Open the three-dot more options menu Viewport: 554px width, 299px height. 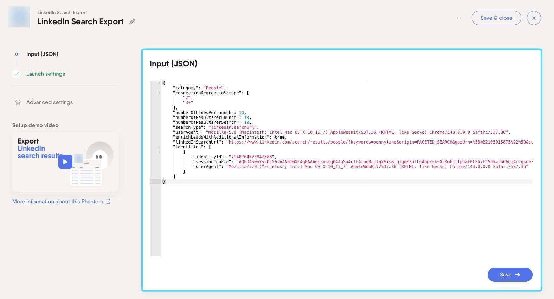pos(459,18)
